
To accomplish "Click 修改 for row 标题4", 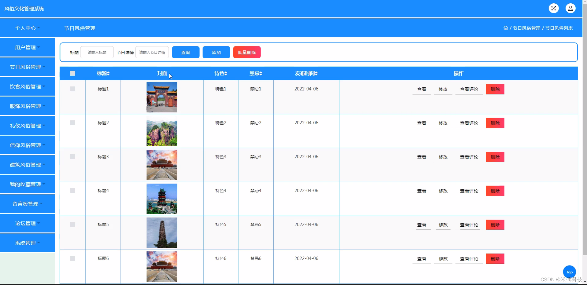I will point(443,191).
